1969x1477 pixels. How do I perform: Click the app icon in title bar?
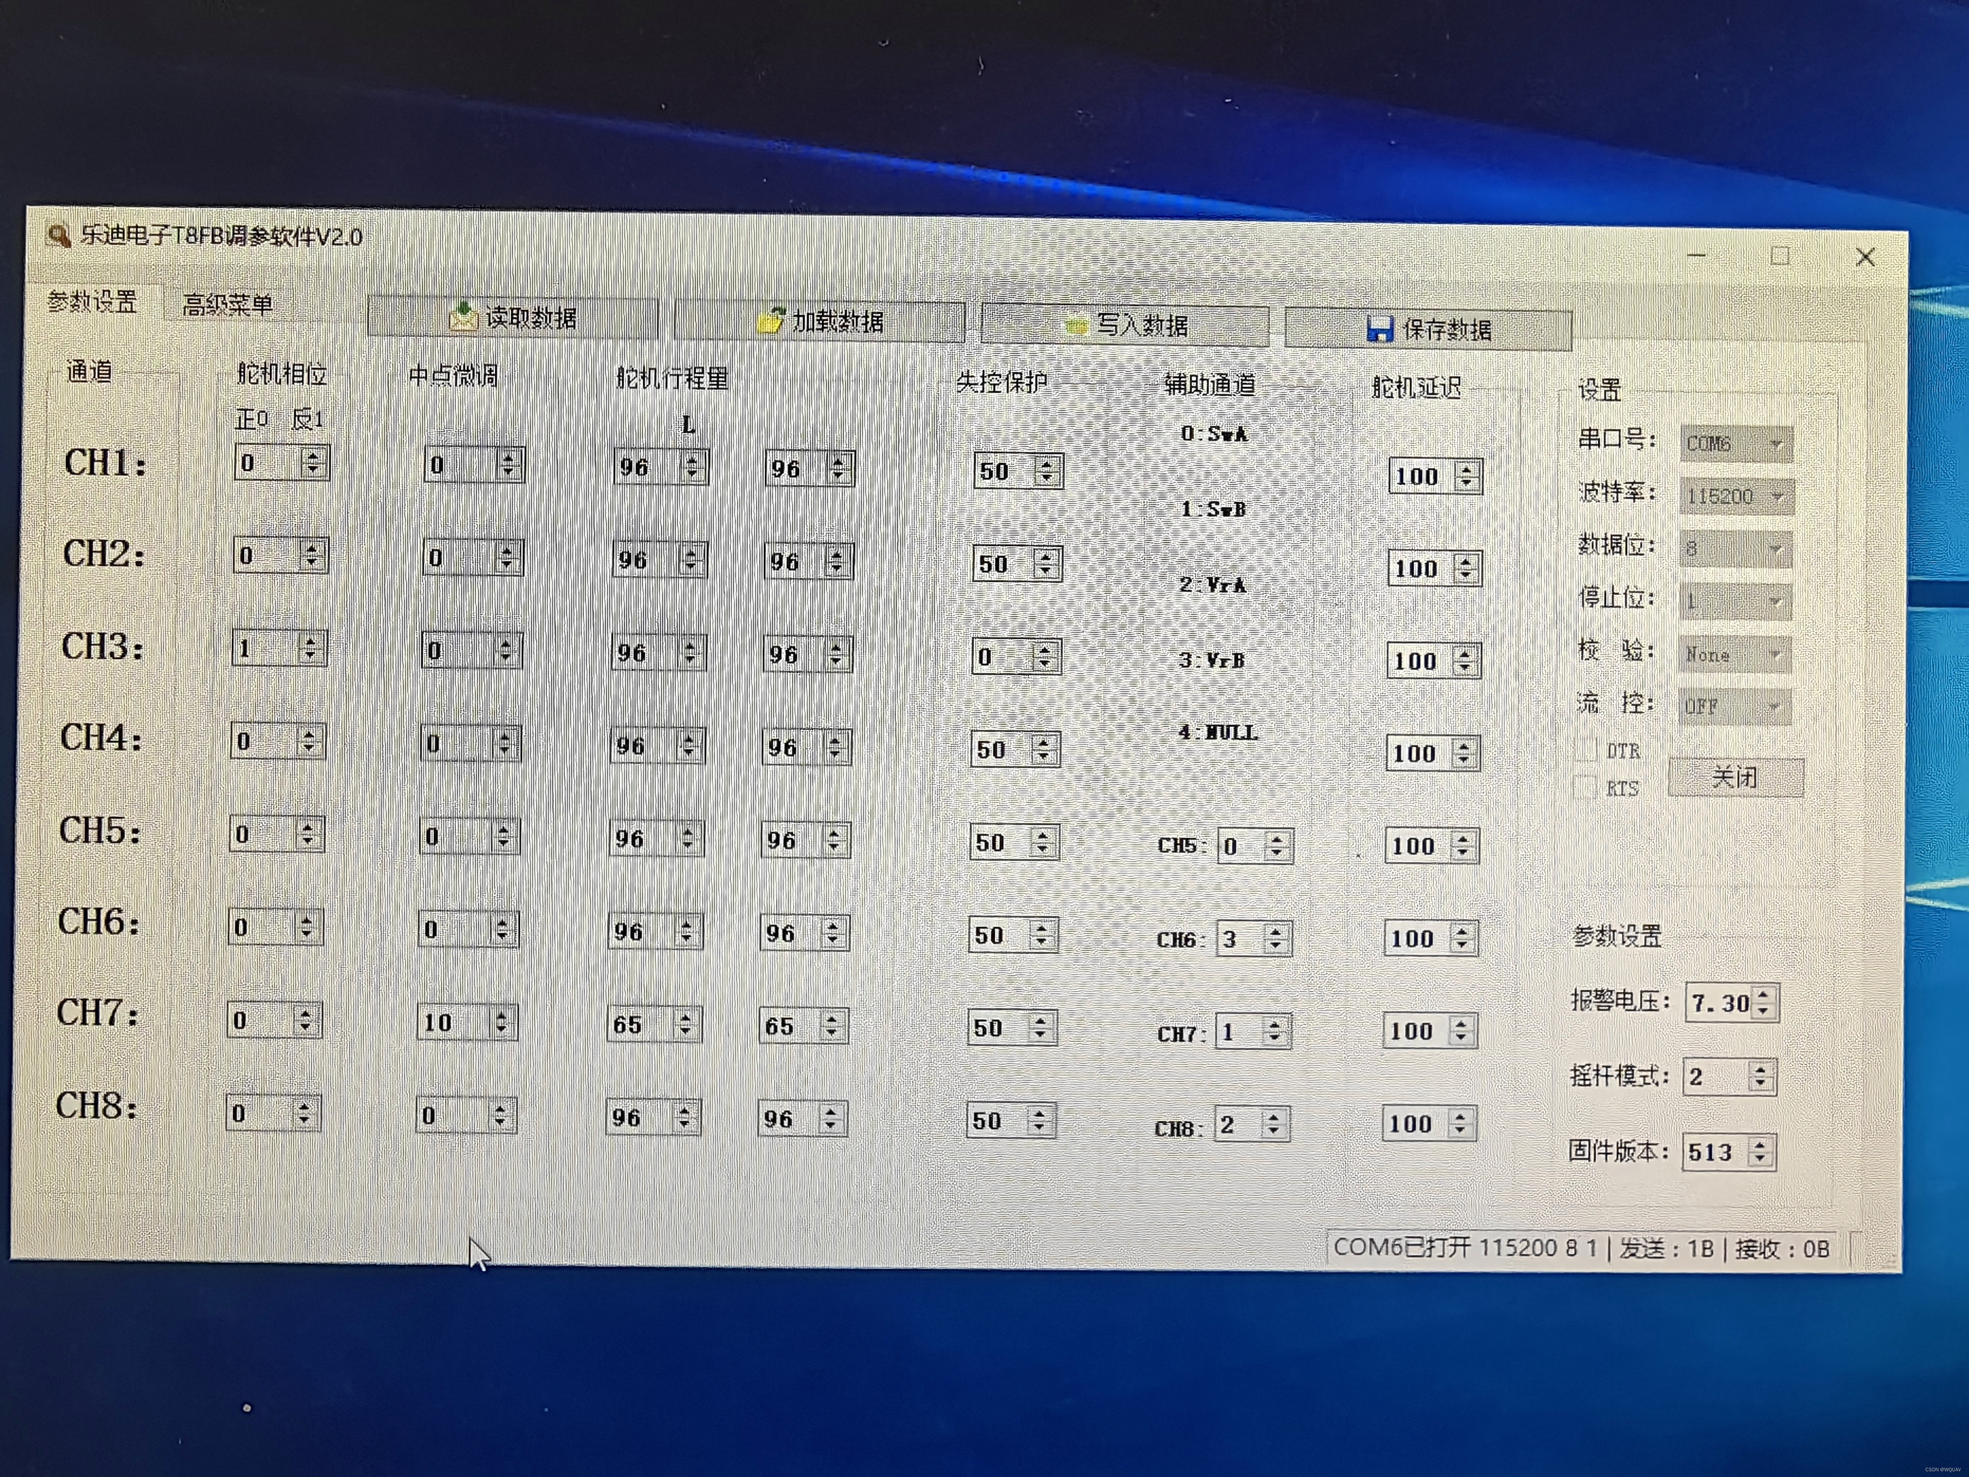(x=59, y=235)
